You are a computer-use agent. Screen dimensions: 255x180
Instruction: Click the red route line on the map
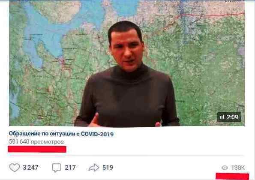pyautogui.click(x=211, y=15)
